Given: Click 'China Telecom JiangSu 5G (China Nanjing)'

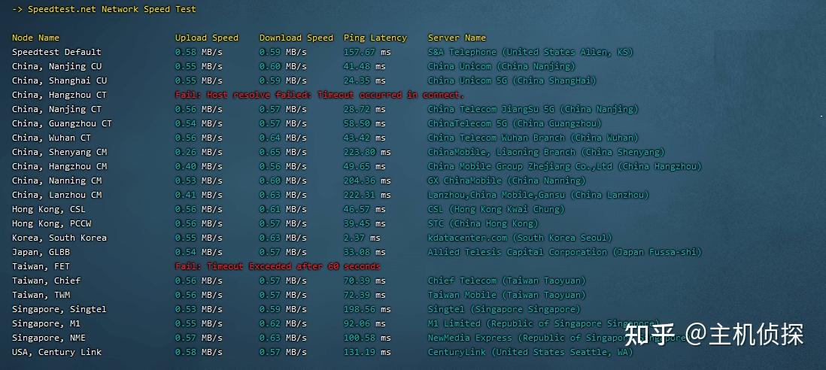Looking at the screenshot, I should tap(533, 109).
